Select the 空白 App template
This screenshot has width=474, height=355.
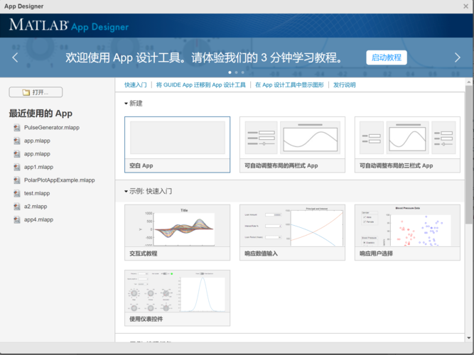coord(177,145)
